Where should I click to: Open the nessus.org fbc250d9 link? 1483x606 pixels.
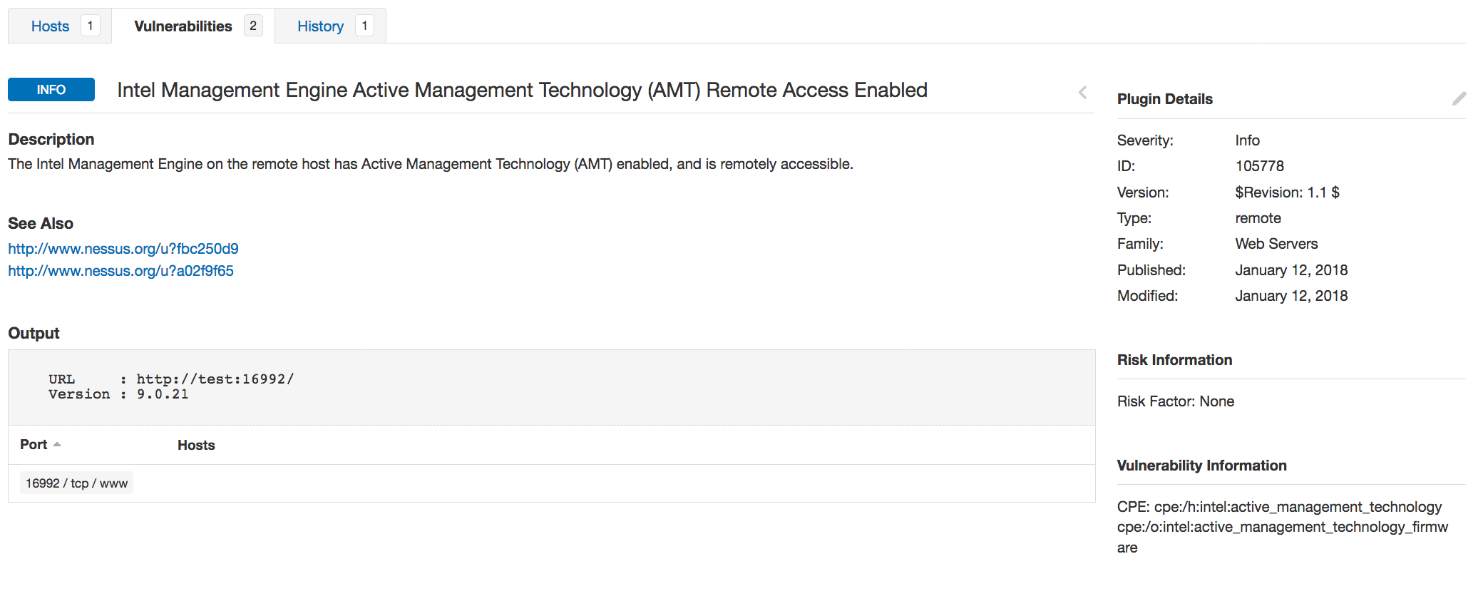[x=123, y=249]
